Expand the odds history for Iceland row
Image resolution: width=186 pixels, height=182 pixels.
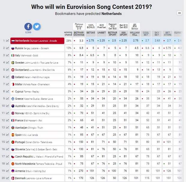[x=7, y=77]
